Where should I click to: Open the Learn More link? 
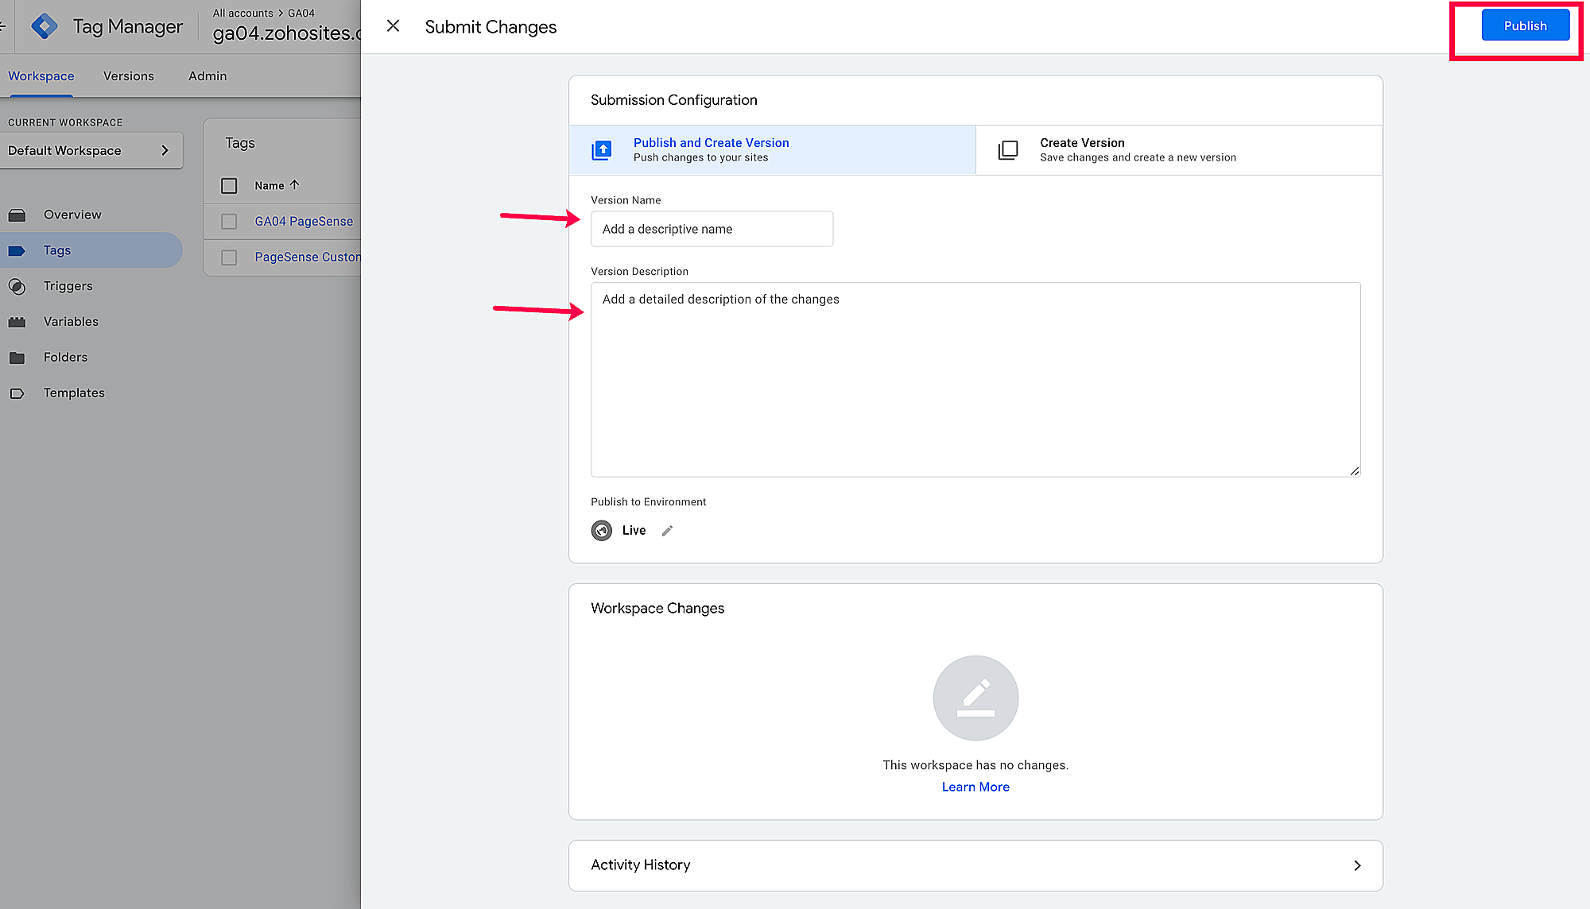click(x=975, y=787)
